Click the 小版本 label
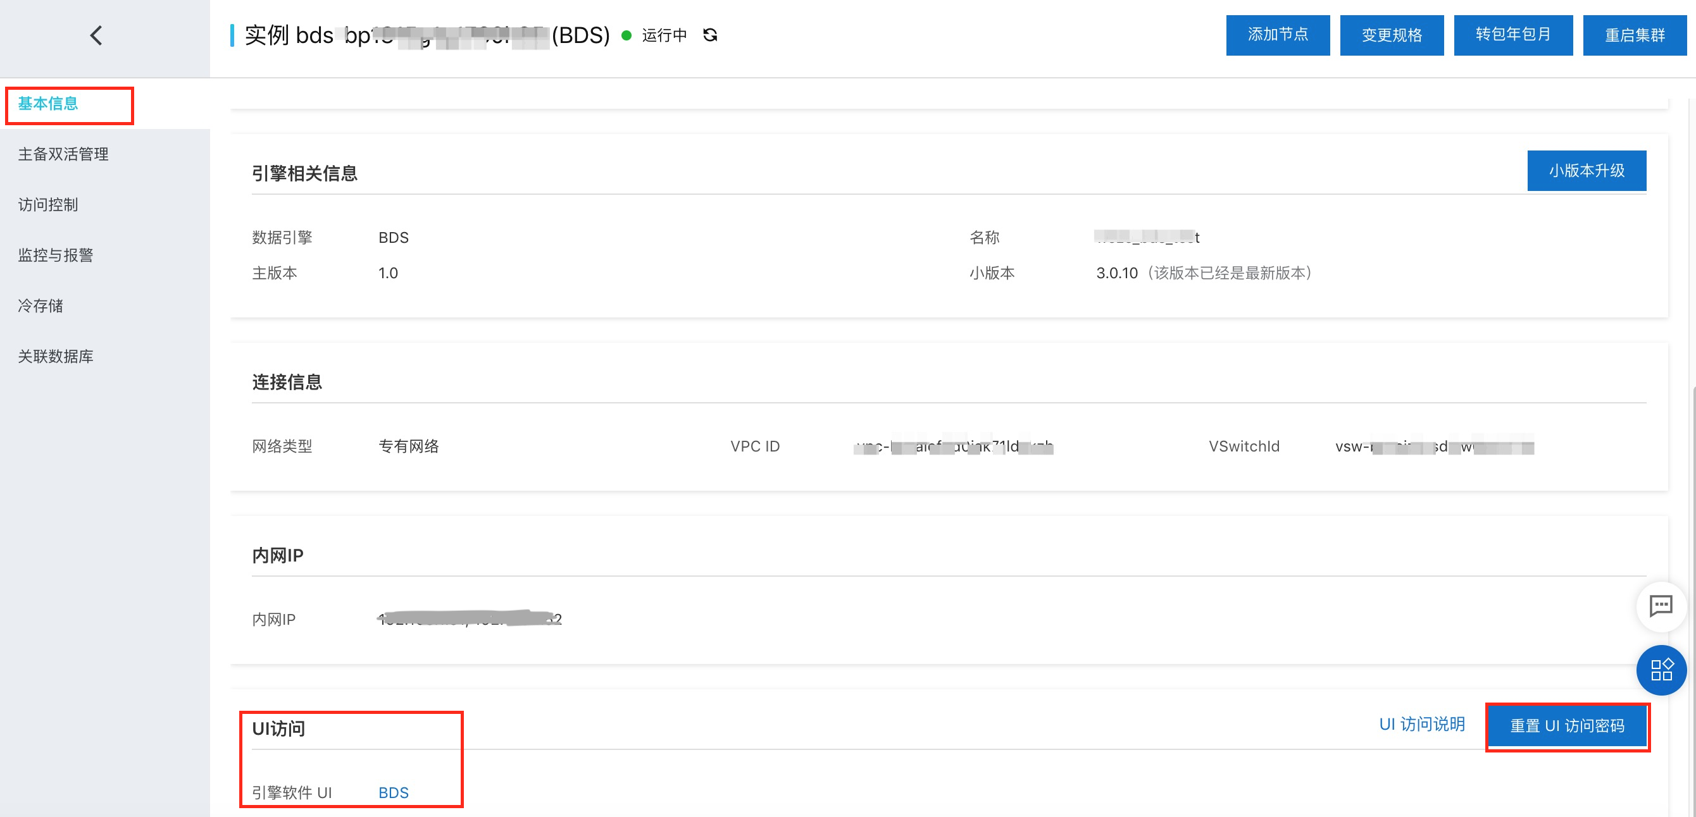The width and height of the screenshot is (1696, 817). click(x=992, y=273)
